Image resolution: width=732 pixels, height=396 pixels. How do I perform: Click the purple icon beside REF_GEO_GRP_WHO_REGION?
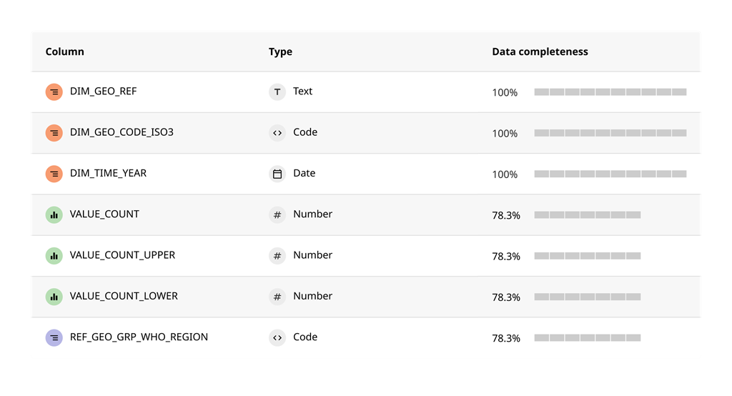[54, 337]
